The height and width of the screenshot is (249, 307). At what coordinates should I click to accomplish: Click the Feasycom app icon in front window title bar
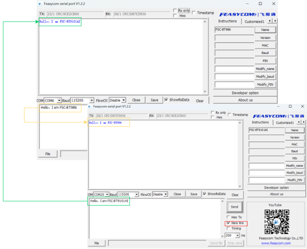[90, 106]
